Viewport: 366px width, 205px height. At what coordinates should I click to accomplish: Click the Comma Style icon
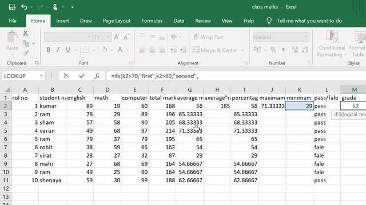pos(283,50)
